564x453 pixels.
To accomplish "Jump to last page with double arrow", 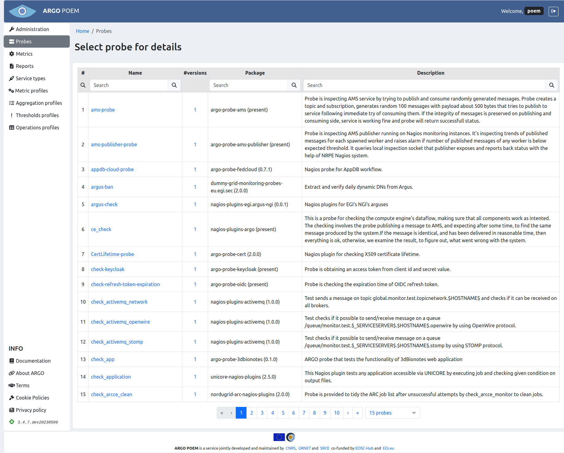I will click(x=357, y=413).
